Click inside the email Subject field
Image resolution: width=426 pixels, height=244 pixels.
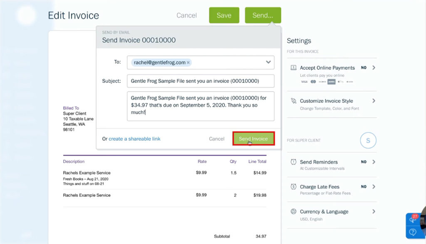tap(201, 81)
